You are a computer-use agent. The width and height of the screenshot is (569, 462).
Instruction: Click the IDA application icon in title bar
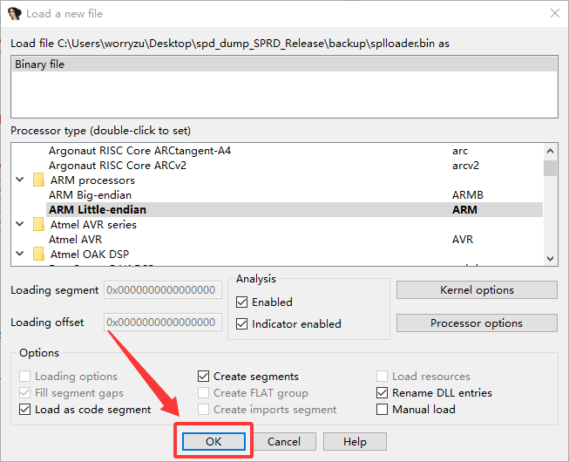pyautogui.click(x=14, y=13)
